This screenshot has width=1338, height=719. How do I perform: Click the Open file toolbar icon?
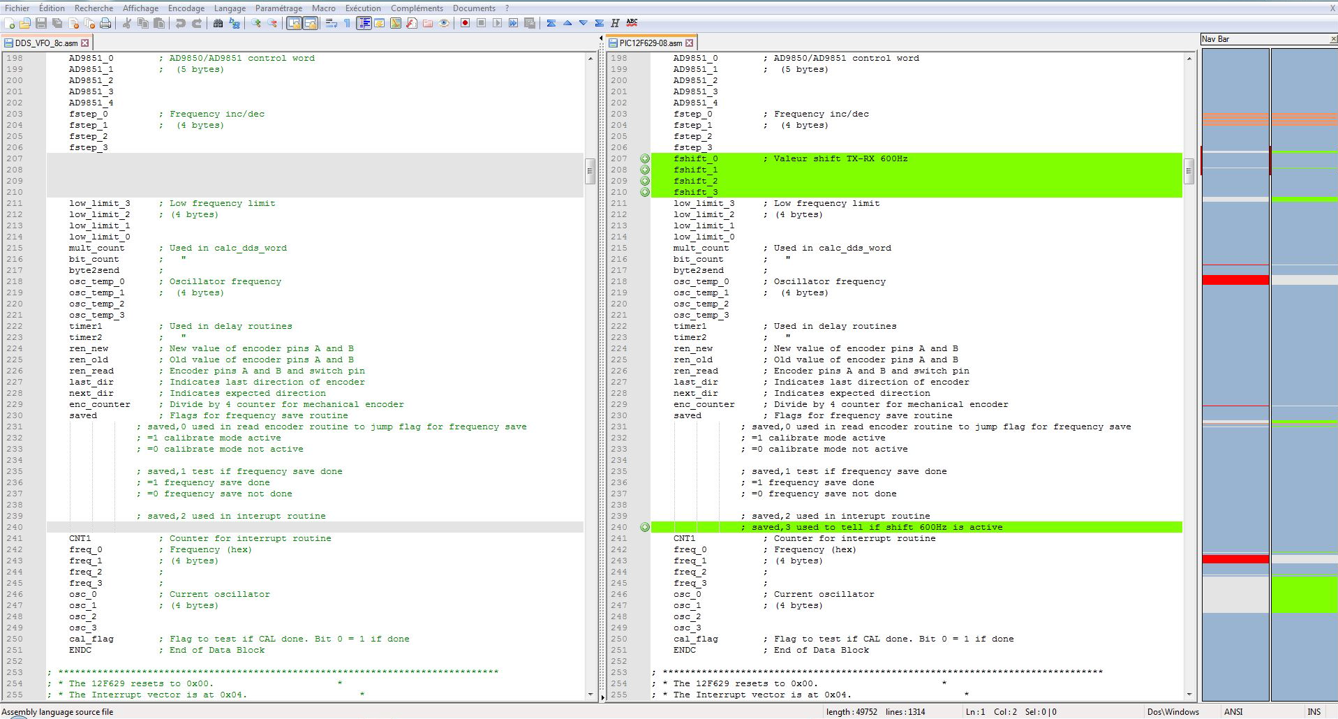(25, 23)
